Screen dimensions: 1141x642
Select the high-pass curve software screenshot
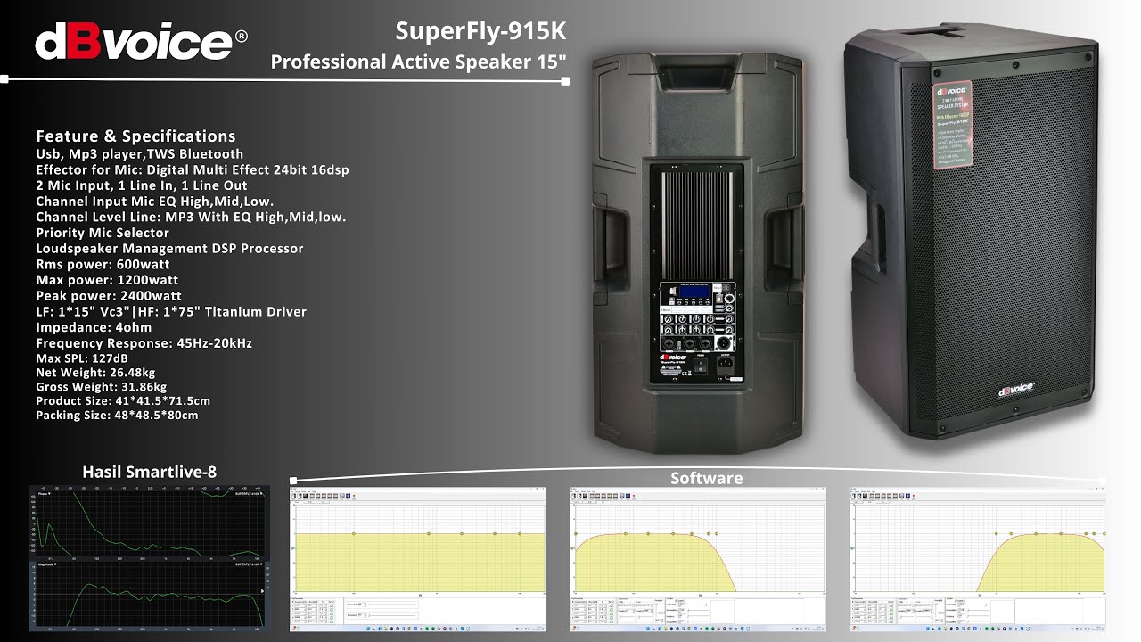[x=978, y=559]
